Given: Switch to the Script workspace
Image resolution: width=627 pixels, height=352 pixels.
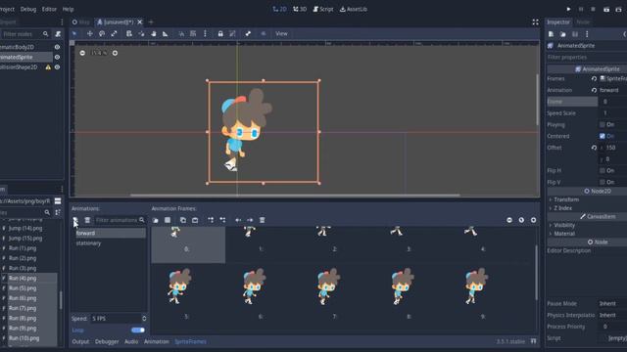Looking at the screenshot, I should tap(323, 9).
